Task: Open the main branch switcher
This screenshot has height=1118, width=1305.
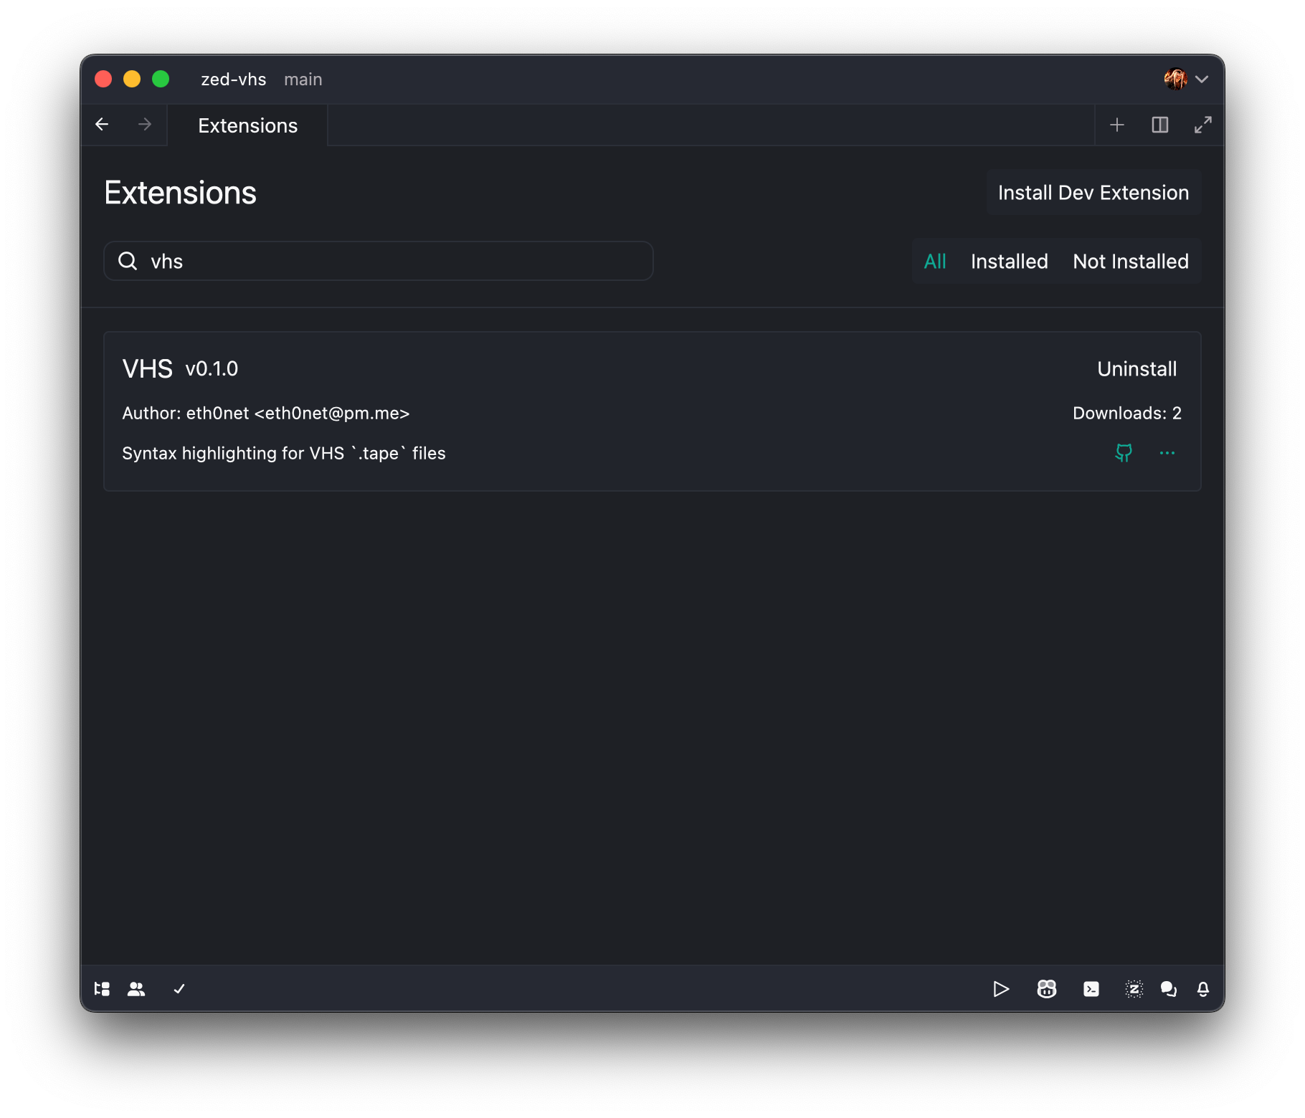Action: pos(303,80)
